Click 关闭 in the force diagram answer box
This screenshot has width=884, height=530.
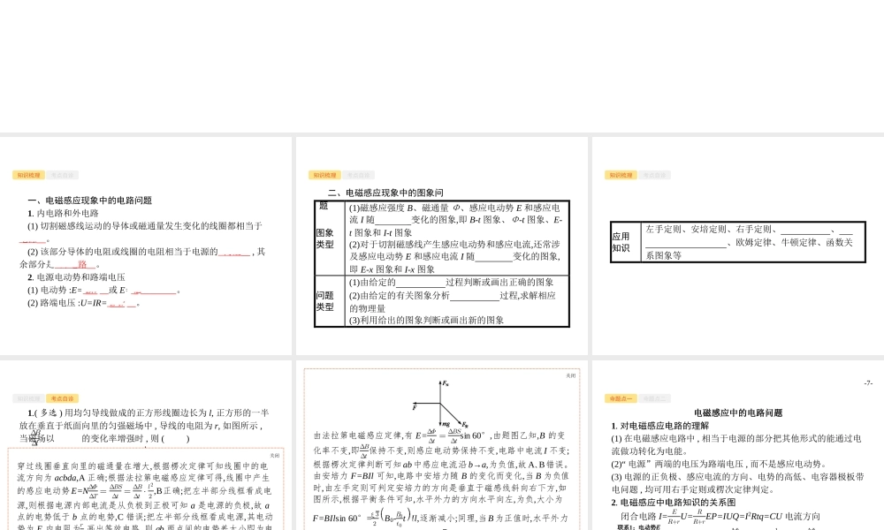[x=570, y=375]
